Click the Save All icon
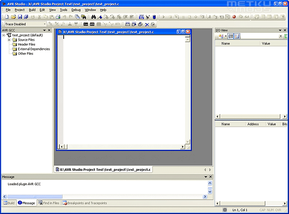Image resolution: width=289 pixels, height=214 pixels. (26, 17)
